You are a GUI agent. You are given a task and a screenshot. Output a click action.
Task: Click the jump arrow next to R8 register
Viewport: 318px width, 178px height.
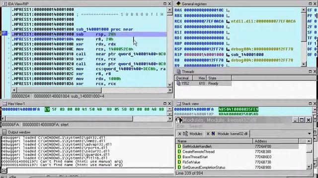click(x=228, y=60)
